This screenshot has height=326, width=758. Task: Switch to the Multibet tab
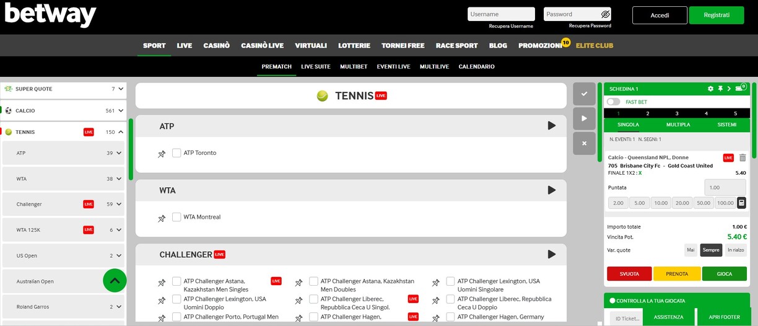coord(354,66)
